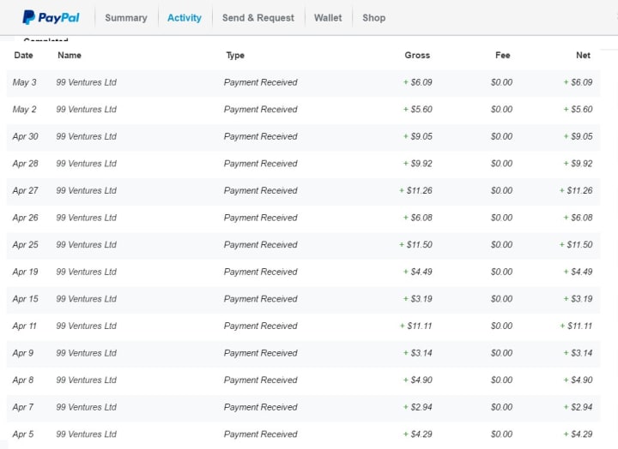Select the Apr 5 date entry
618x449 pixels.
pos(23,434)
